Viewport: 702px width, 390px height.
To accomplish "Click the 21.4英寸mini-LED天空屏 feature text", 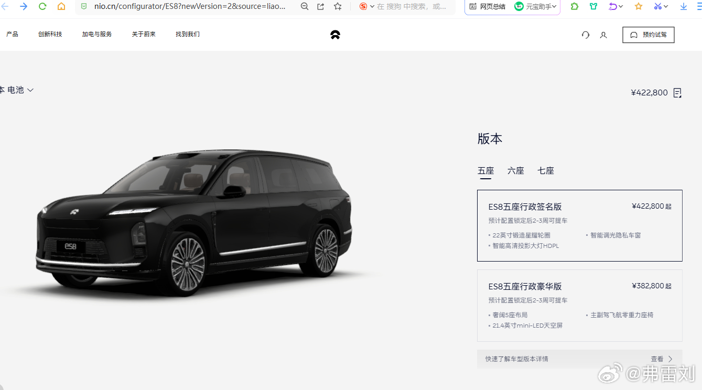I will pyautogui.click(x=527, y=326).
